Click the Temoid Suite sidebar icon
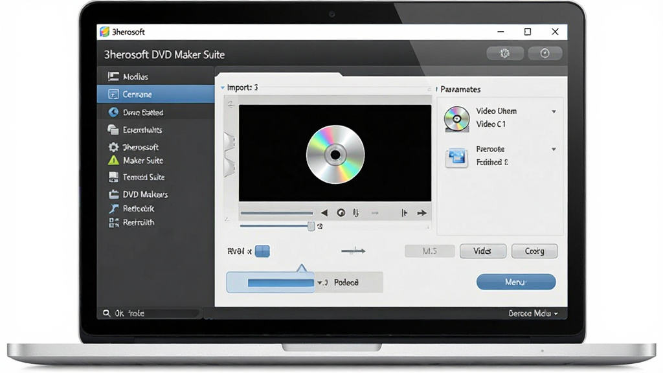663x373 pixels. [x=113, y=177]
